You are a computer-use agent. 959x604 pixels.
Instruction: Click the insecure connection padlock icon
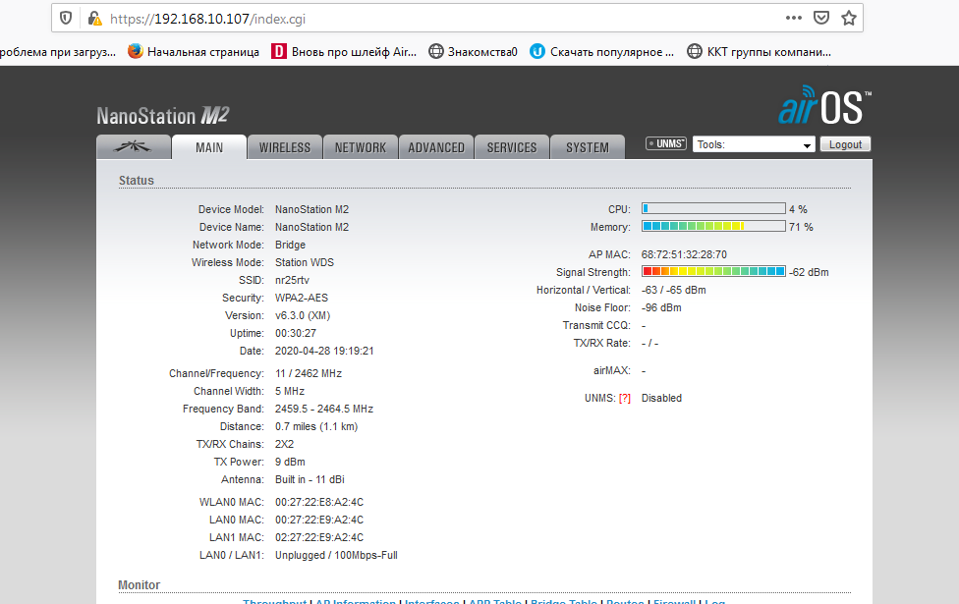(94, 19)
